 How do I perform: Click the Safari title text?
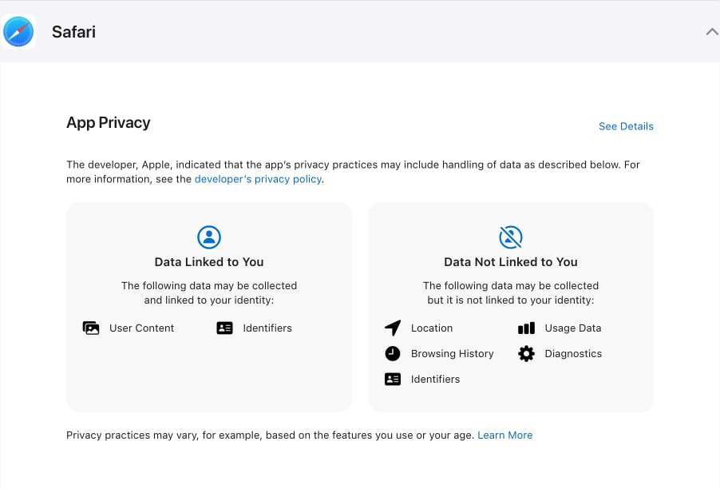73,32
